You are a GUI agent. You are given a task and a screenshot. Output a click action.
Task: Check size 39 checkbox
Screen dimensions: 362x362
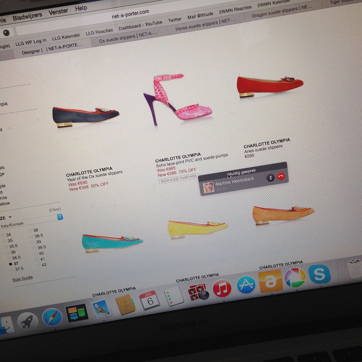pyautogui.click(x=33, y=242)
